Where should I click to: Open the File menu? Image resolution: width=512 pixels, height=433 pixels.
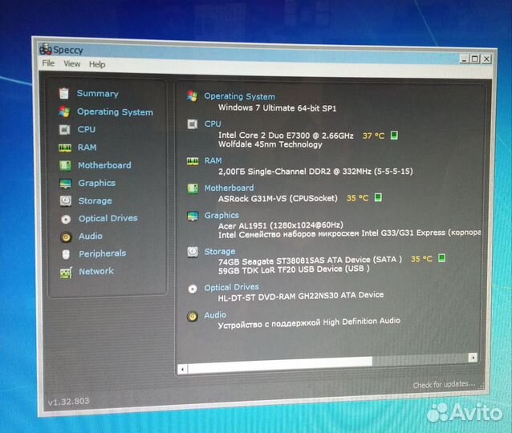tap(48, 63)
